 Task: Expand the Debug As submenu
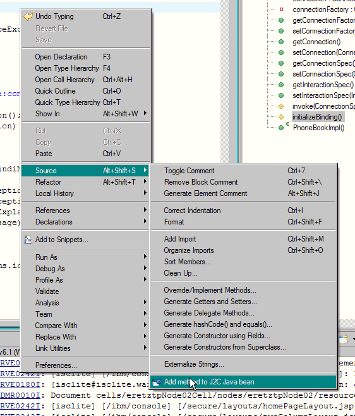click(x=85, y=269)
